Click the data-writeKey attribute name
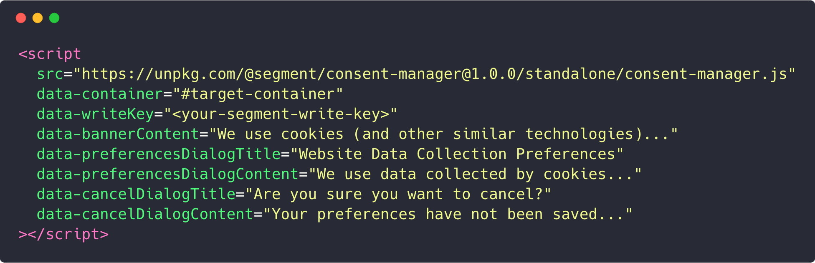815x263 pixels. click(x=95, y=114)
